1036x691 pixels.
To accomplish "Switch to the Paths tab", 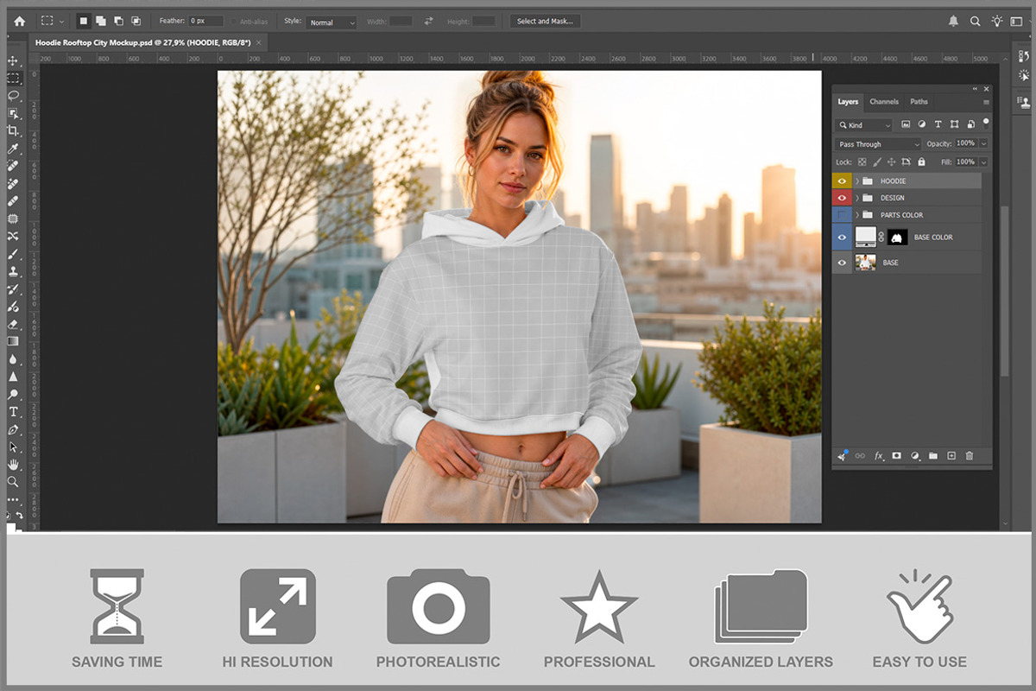I will [919, 102].
